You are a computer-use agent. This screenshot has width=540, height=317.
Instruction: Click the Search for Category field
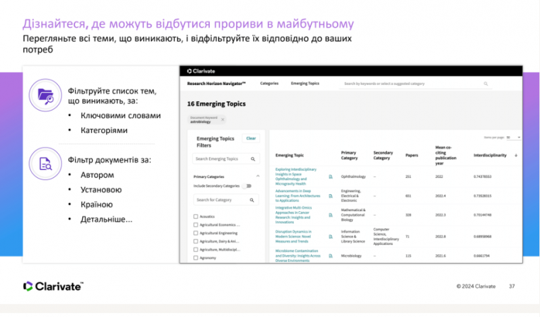pos(225,200)
